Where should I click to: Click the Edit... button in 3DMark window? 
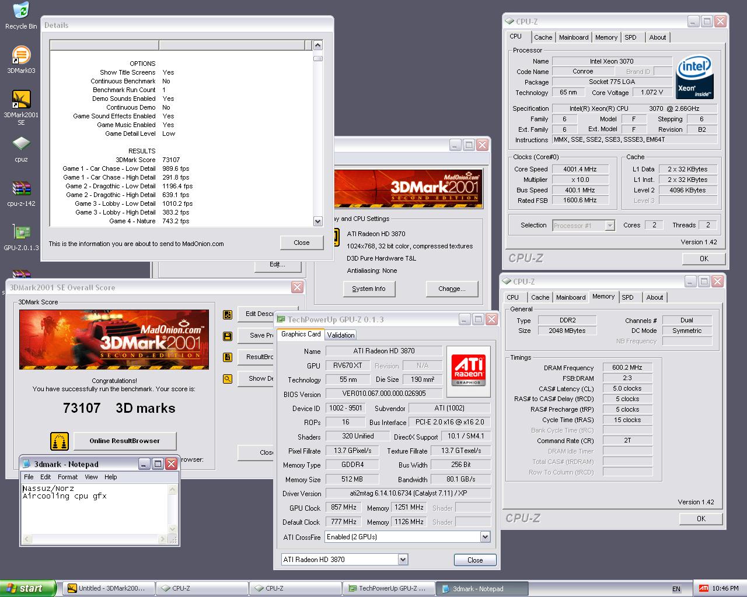click(x=278, y=265)
